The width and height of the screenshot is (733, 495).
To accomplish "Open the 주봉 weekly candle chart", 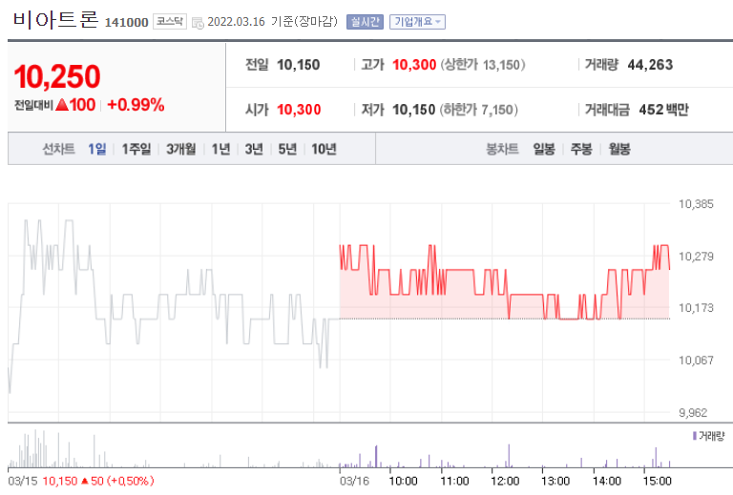I will tap(581, 149).
